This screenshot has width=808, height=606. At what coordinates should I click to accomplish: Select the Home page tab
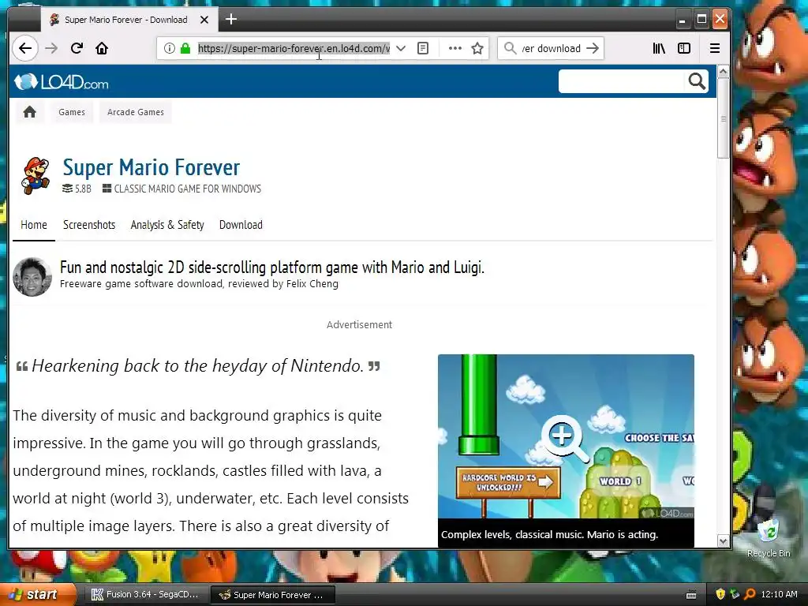click(34, 225)
